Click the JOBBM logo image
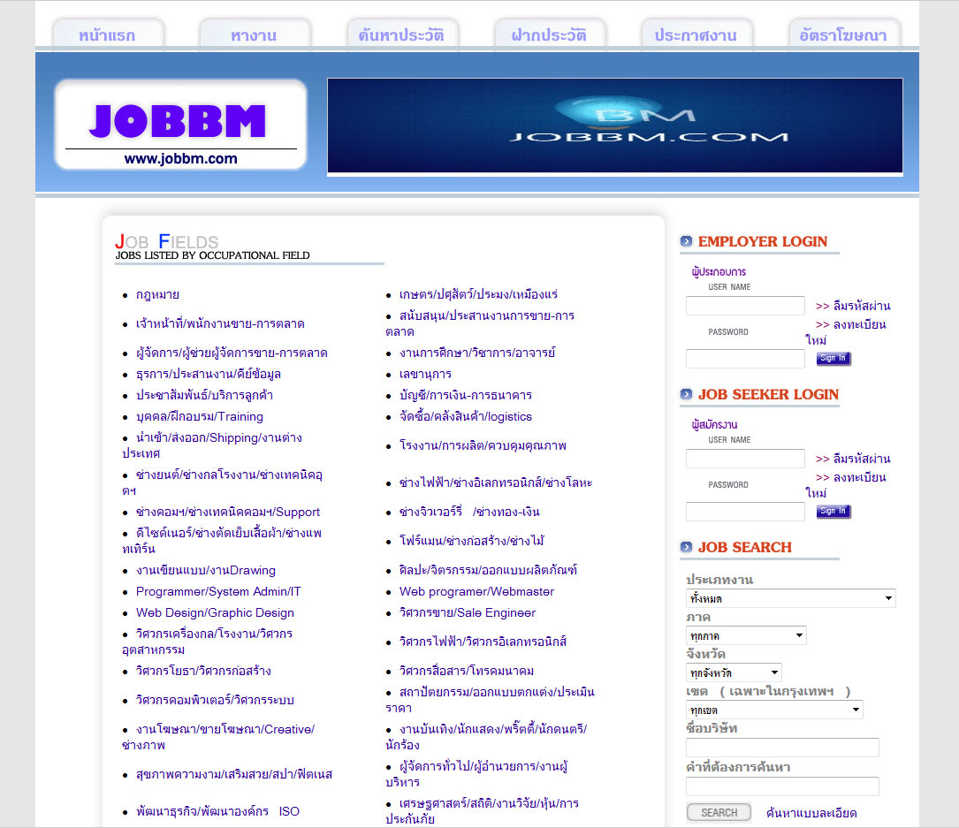Image resolution: width=959 pixels, height=828 pixels. click(180, 125)
